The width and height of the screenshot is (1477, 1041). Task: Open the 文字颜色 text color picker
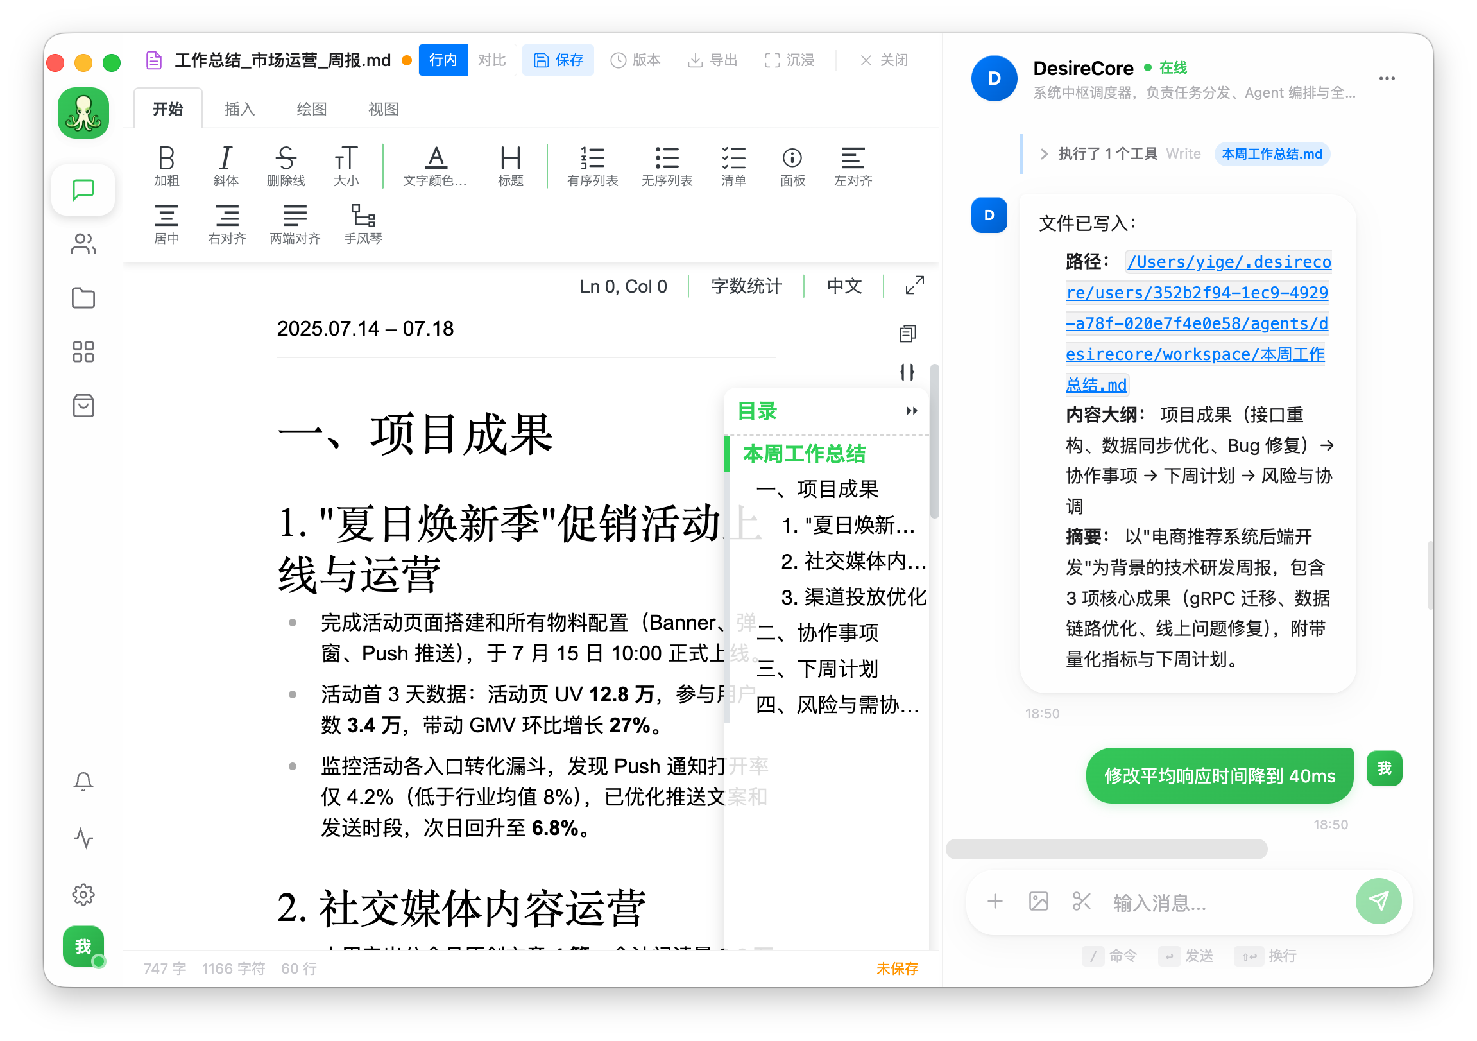coord(435,166)
